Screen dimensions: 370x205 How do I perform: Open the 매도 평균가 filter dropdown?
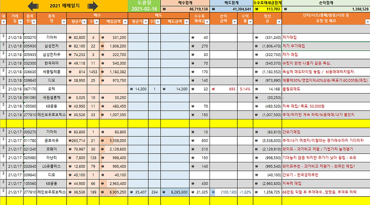tap(146, 22)
